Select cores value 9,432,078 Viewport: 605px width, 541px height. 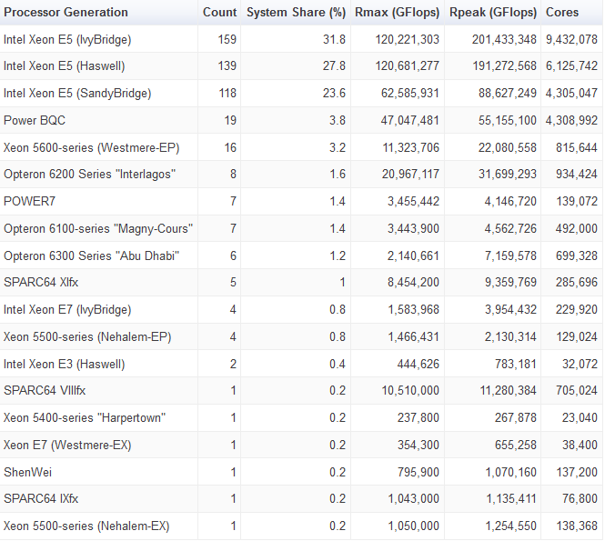click(x=571, y=39)
